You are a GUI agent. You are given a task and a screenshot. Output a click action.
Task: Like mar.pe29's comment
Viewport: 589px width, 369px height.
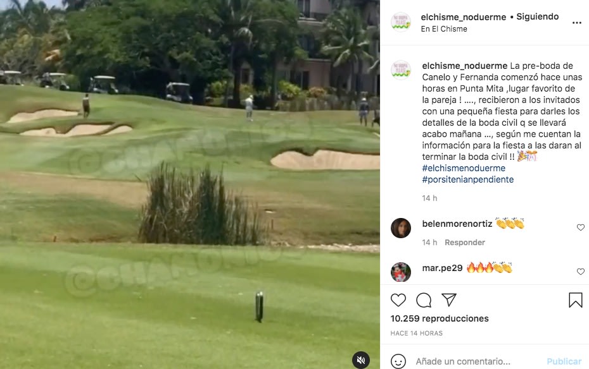pos(580,272)
